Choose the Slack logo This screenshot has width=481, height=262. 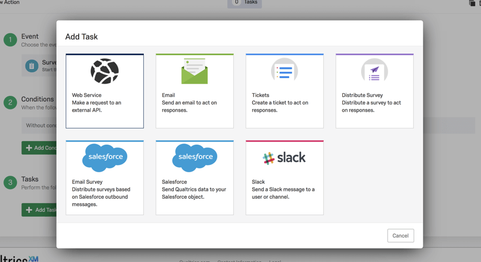284,158
